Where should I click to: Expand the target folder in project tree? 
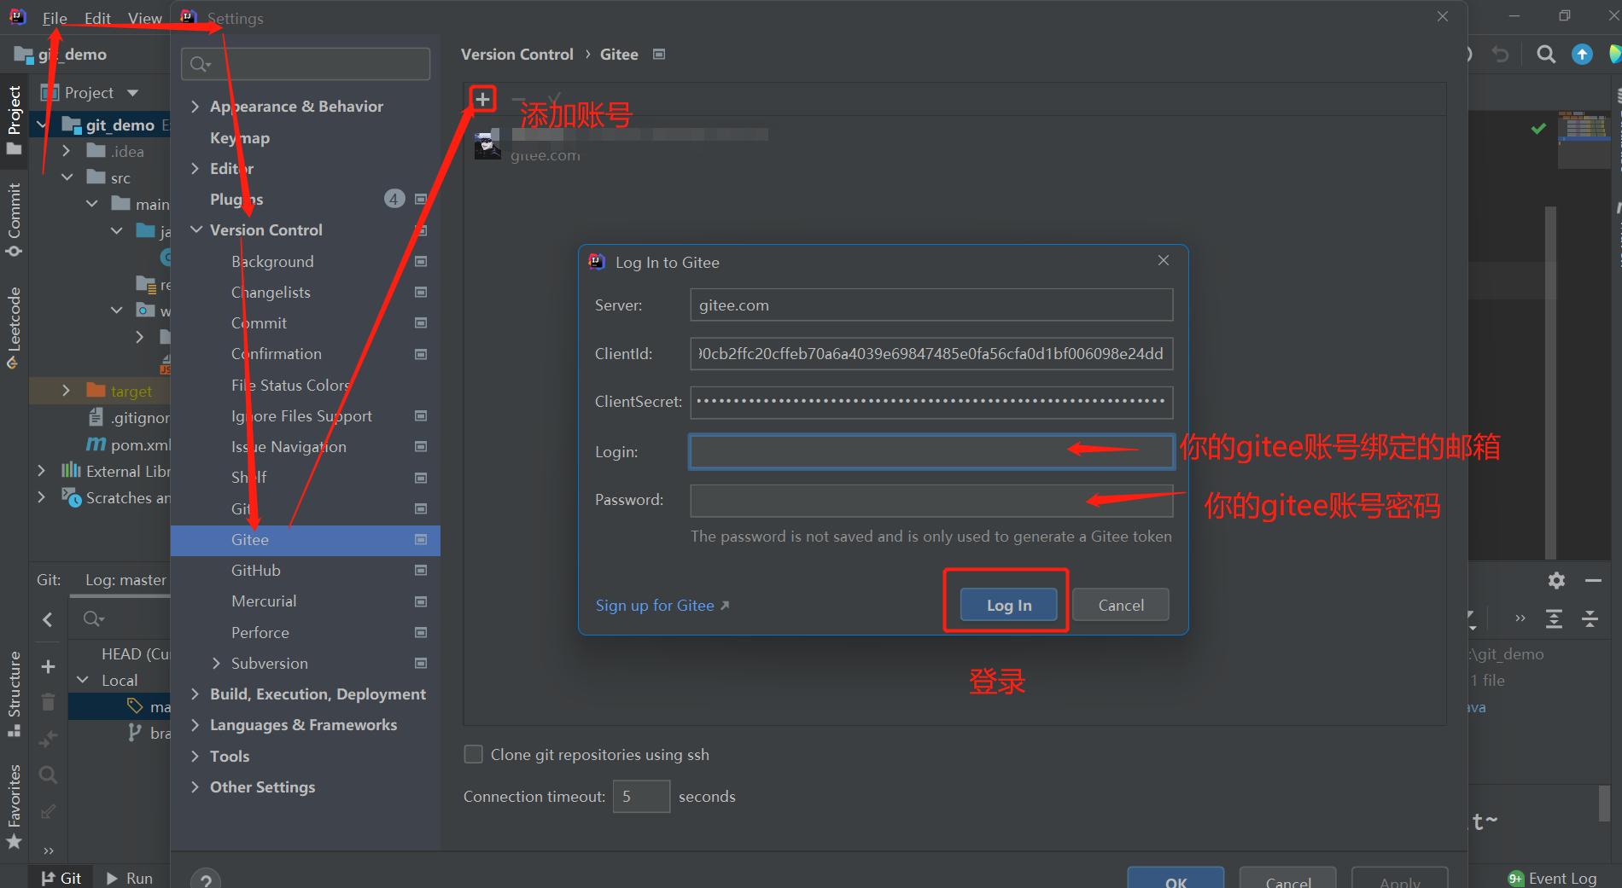tap(66, 391)
